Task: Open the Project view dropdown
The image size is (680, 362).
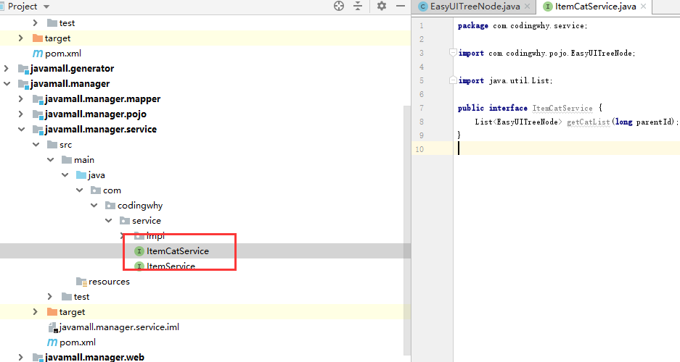Action: pos(46,7)
